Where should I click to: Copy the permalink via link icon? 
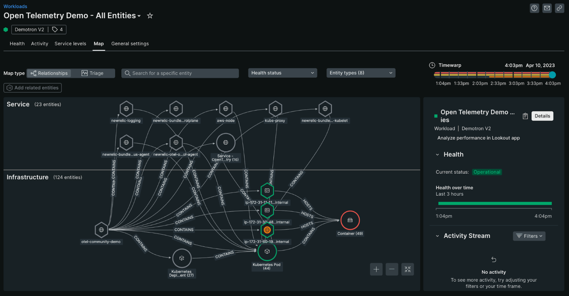point(560,8)
